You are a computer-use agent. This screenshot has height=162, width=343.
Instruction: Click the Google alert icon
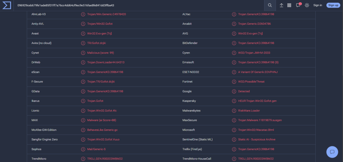(234, 91)
